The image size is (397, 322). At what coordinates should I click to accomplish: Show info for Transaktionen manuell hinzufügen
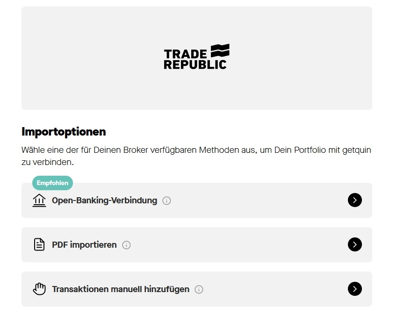(x=199, y=289)
